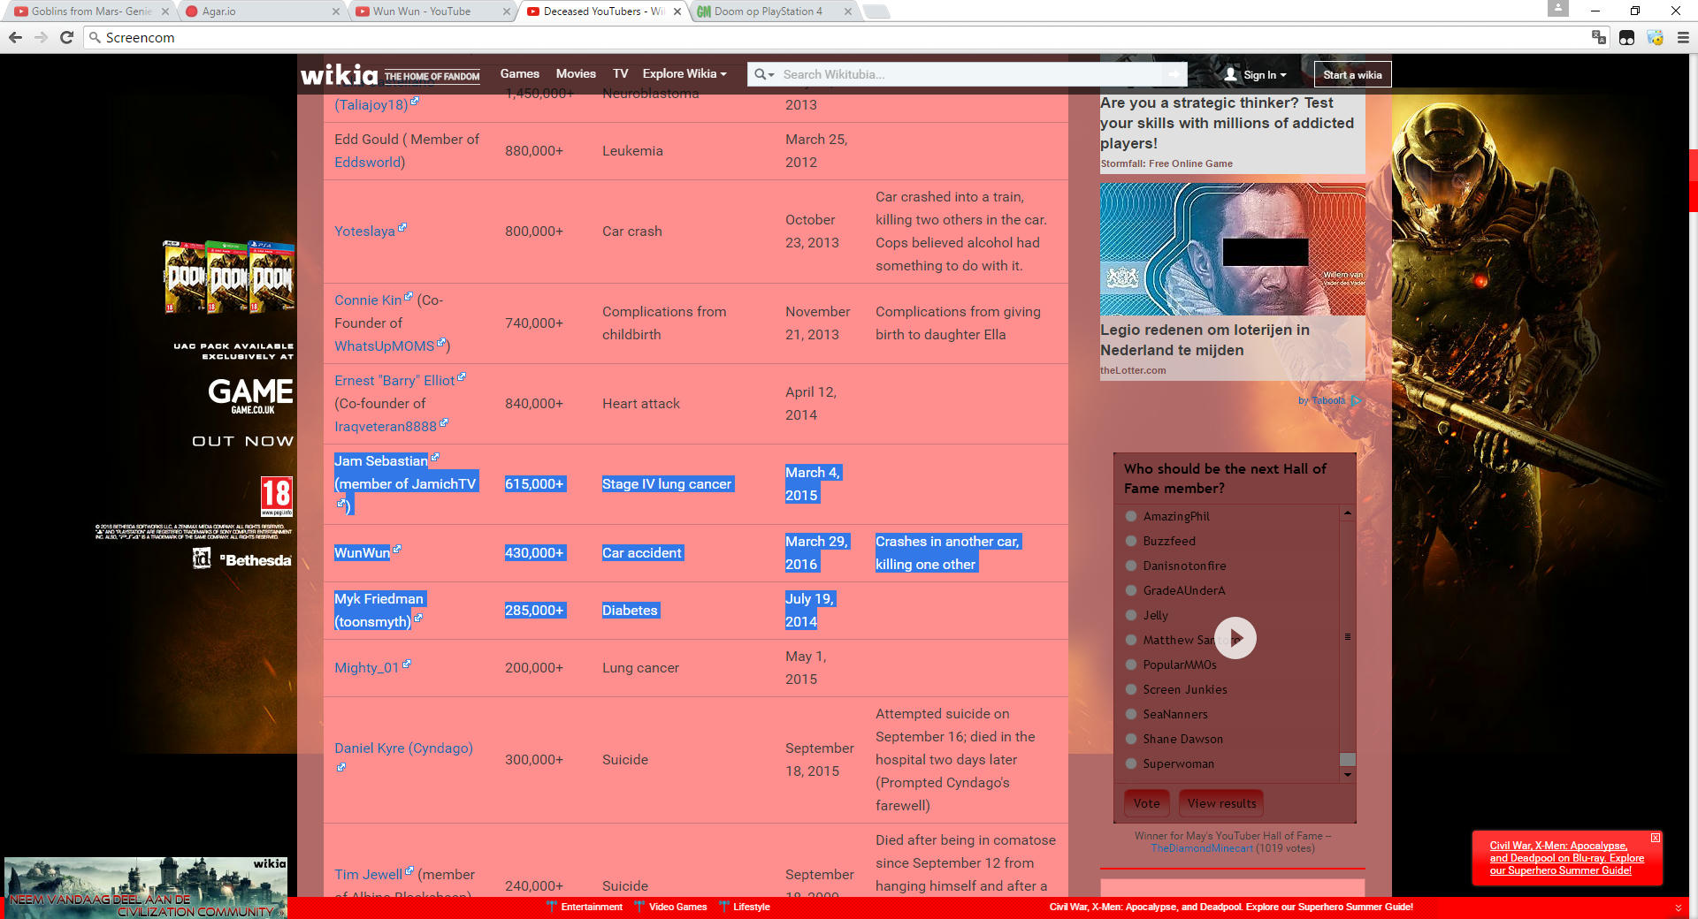Select Shane Dawson in the poll
Screen dimensions: 1698x919
[1131, 739]
